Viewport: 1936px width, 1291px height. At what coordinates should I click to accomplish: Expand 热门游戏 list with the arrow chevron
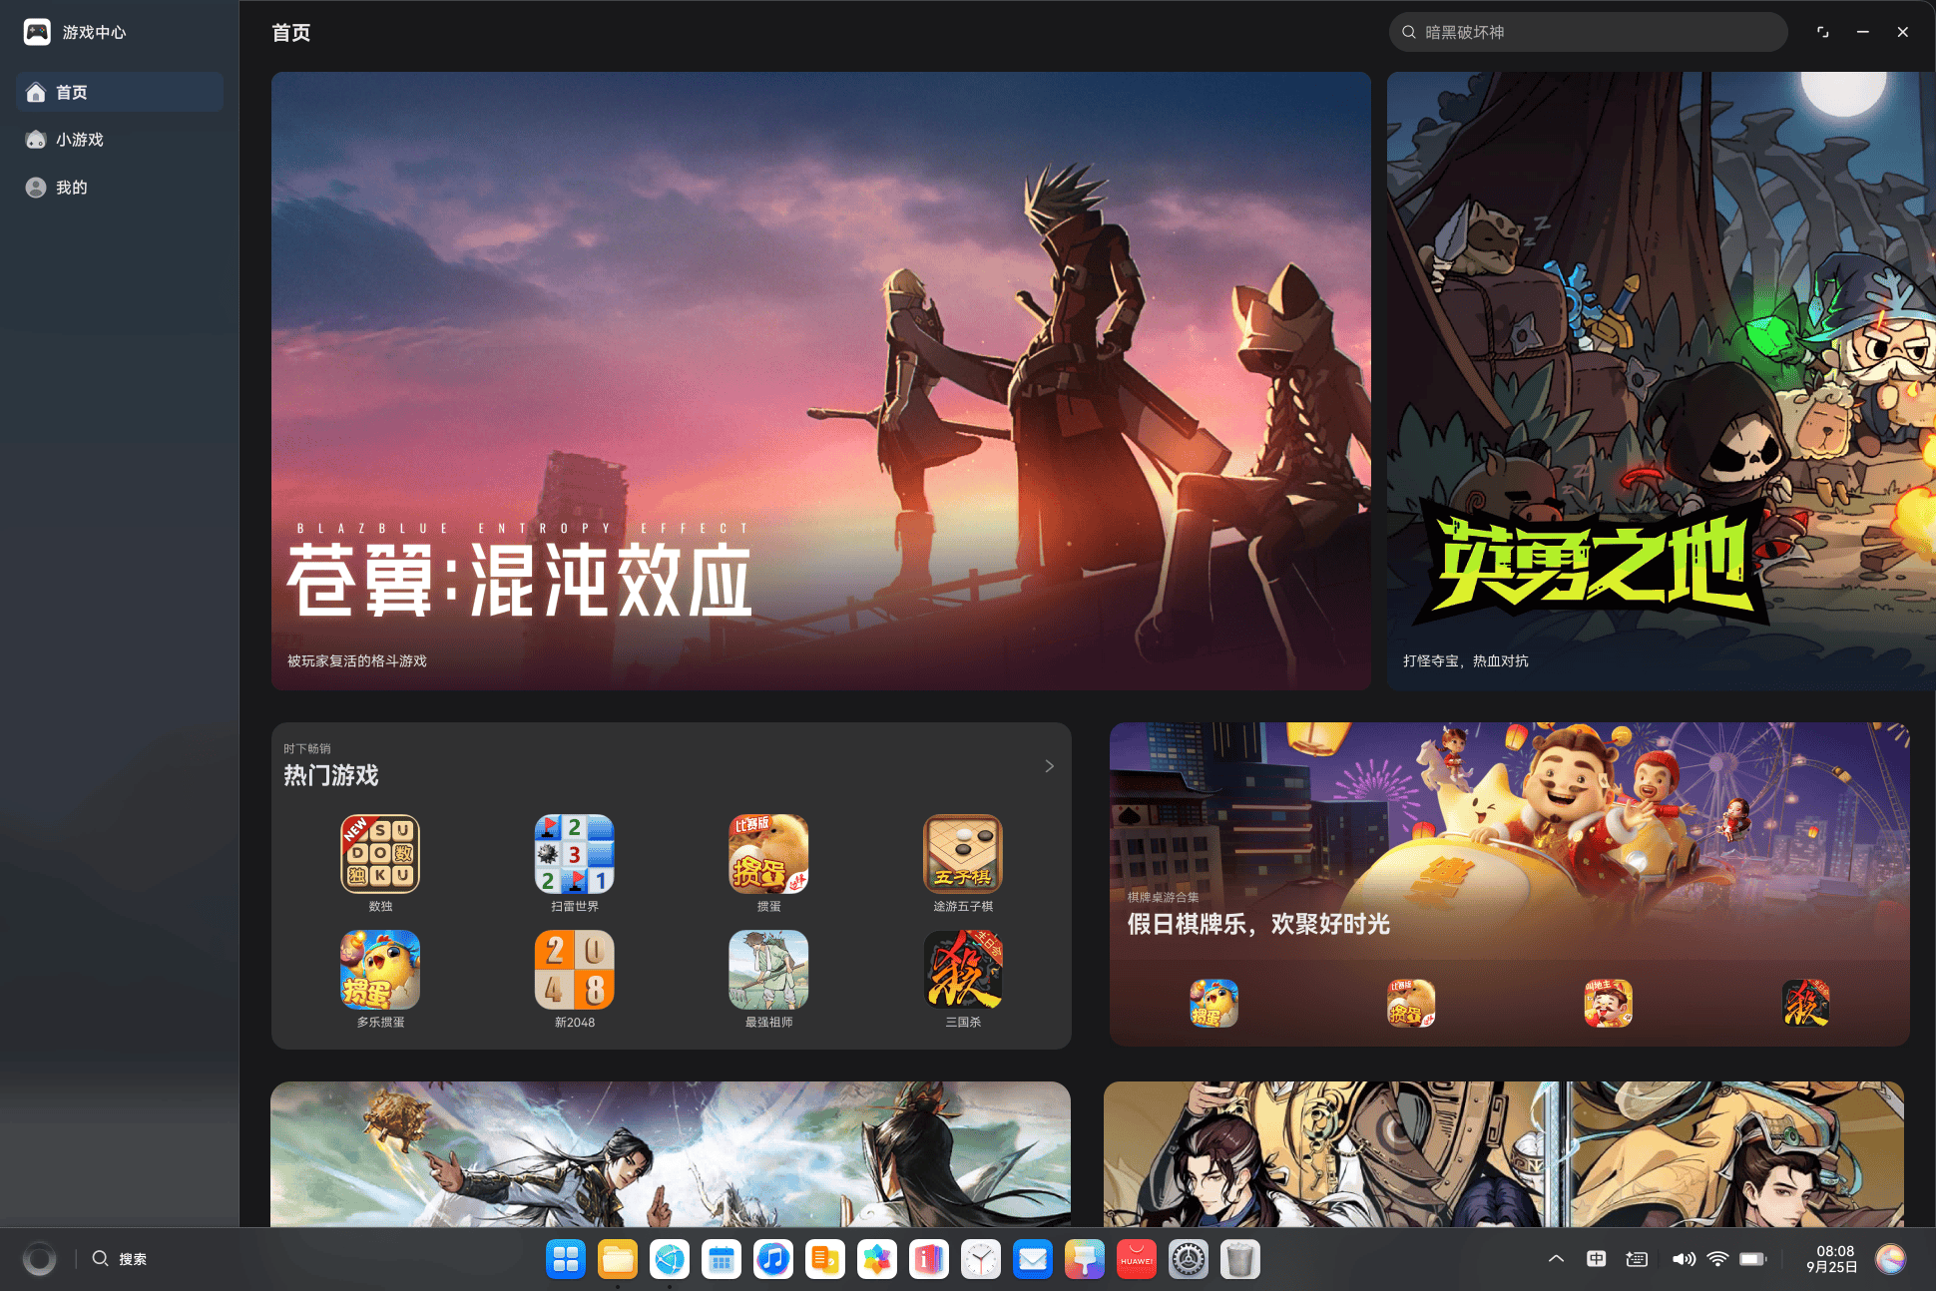coord(1049,766)
